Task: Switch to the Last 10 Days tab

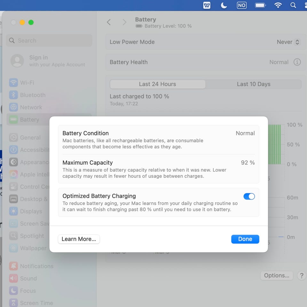Action: click(253, 84)
